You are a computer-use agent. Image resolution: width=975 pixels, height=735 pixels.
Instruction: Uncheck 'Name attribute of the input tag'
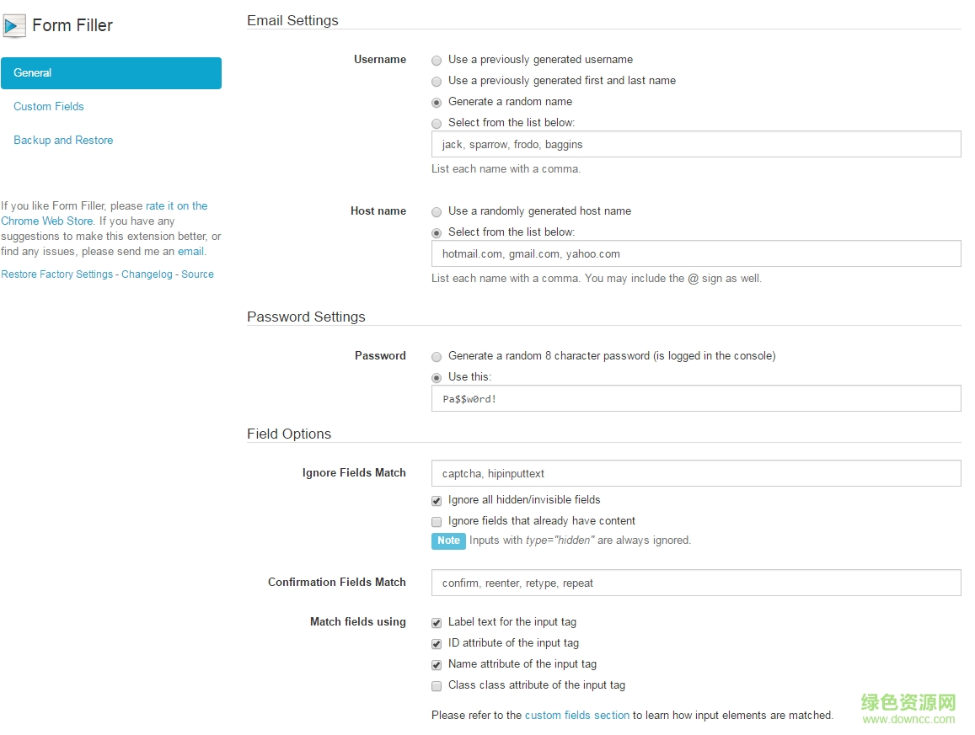[437, 665]
